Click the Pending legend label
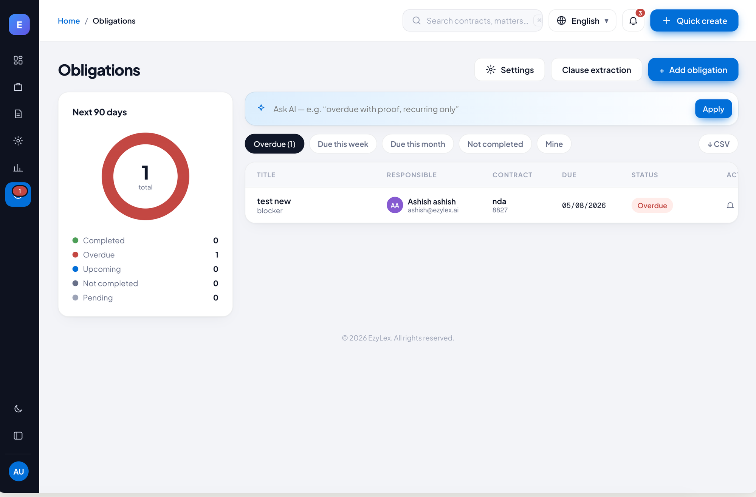 98,297
